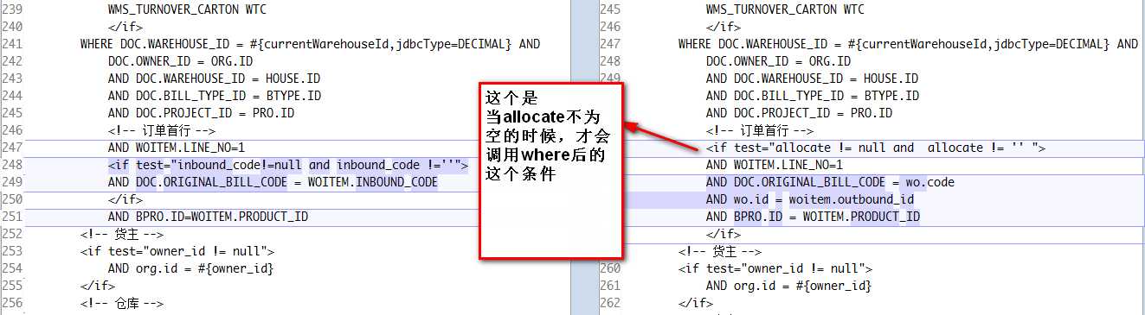The image size is (1145, 315).
Task: Click line number 256 in left gutter
Action: point(13,303)
